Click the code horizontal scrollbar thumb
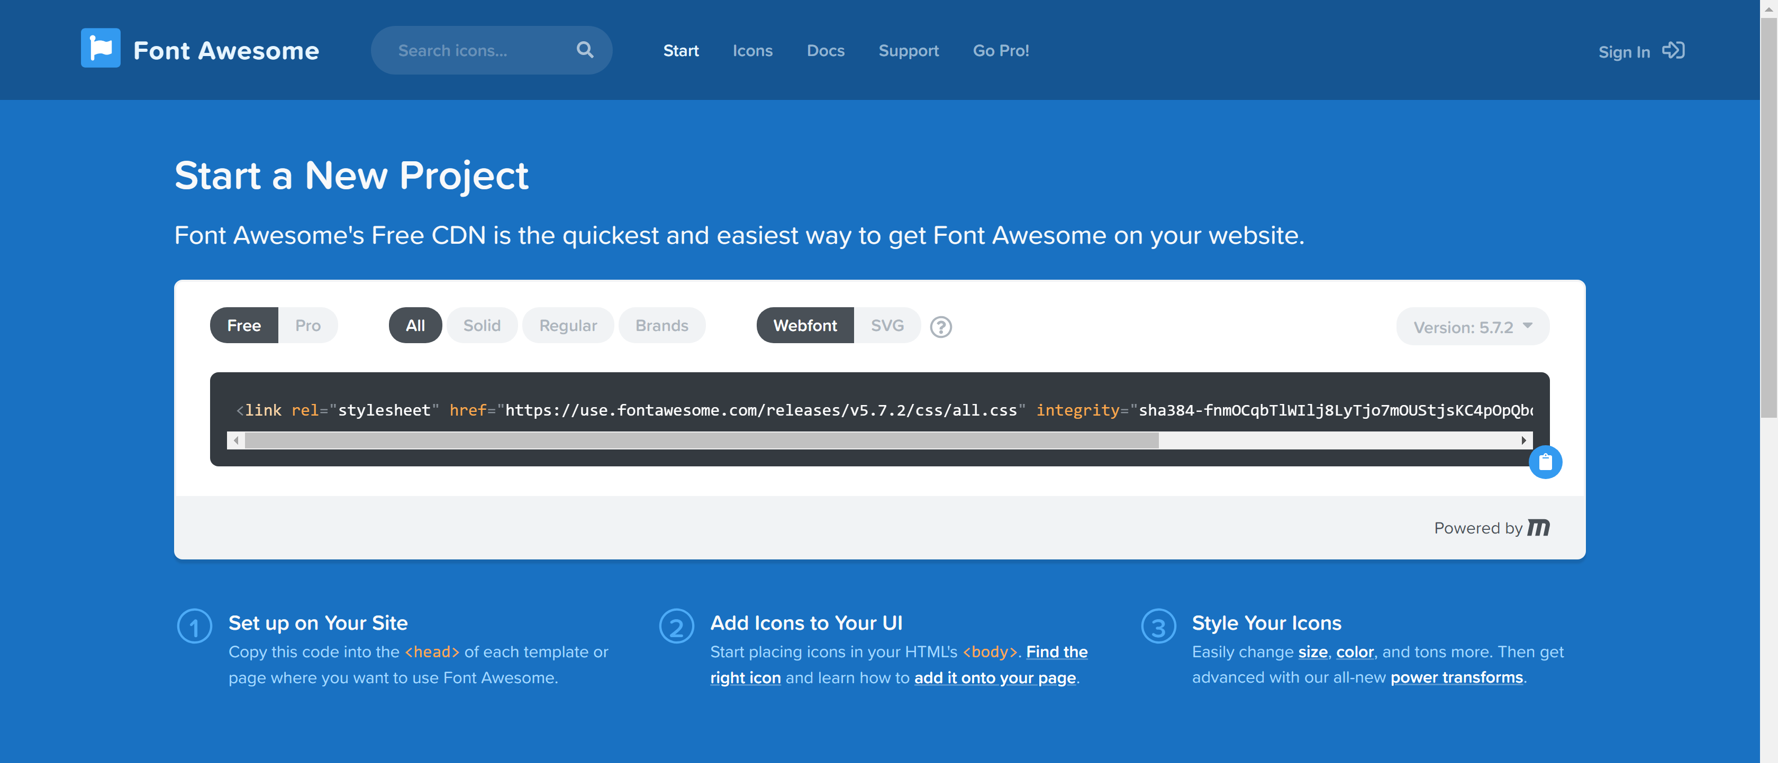Screen dimensions: 1778x763 701,440
